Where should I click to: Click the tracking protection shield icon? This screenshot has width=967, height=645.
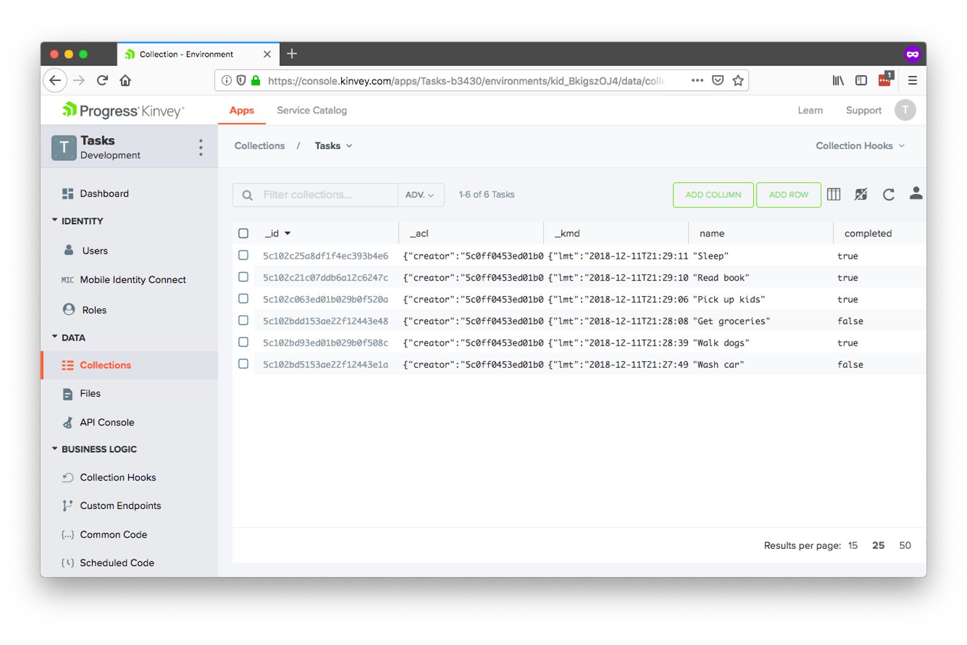[x=241, y=80]
